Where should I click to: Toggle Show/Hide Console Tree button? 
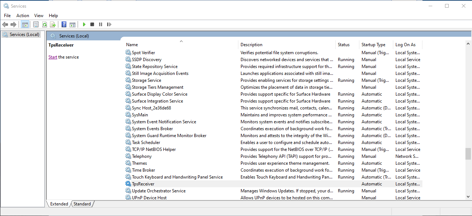point(25,24)
